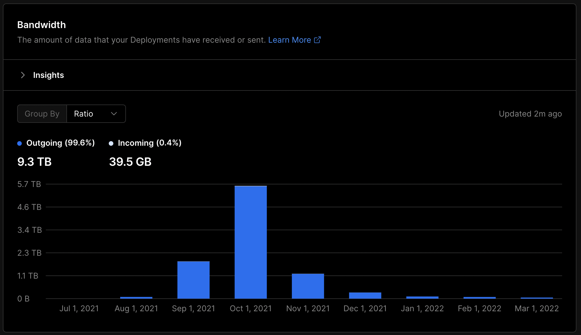Click the Group By label
The image size is (581, 335).
coord(42,114)
